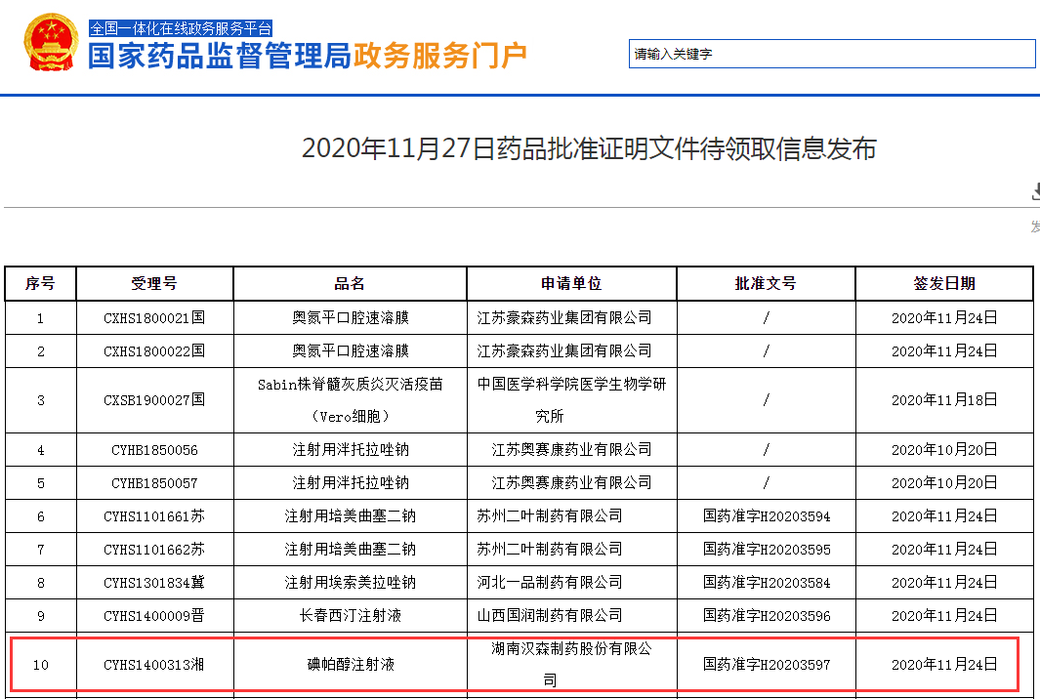Viewport: 1040px width, 699px height.
Task: Click 江苏奥赛康药业有限公司 in row 5
Action: [x=571, y=483]
